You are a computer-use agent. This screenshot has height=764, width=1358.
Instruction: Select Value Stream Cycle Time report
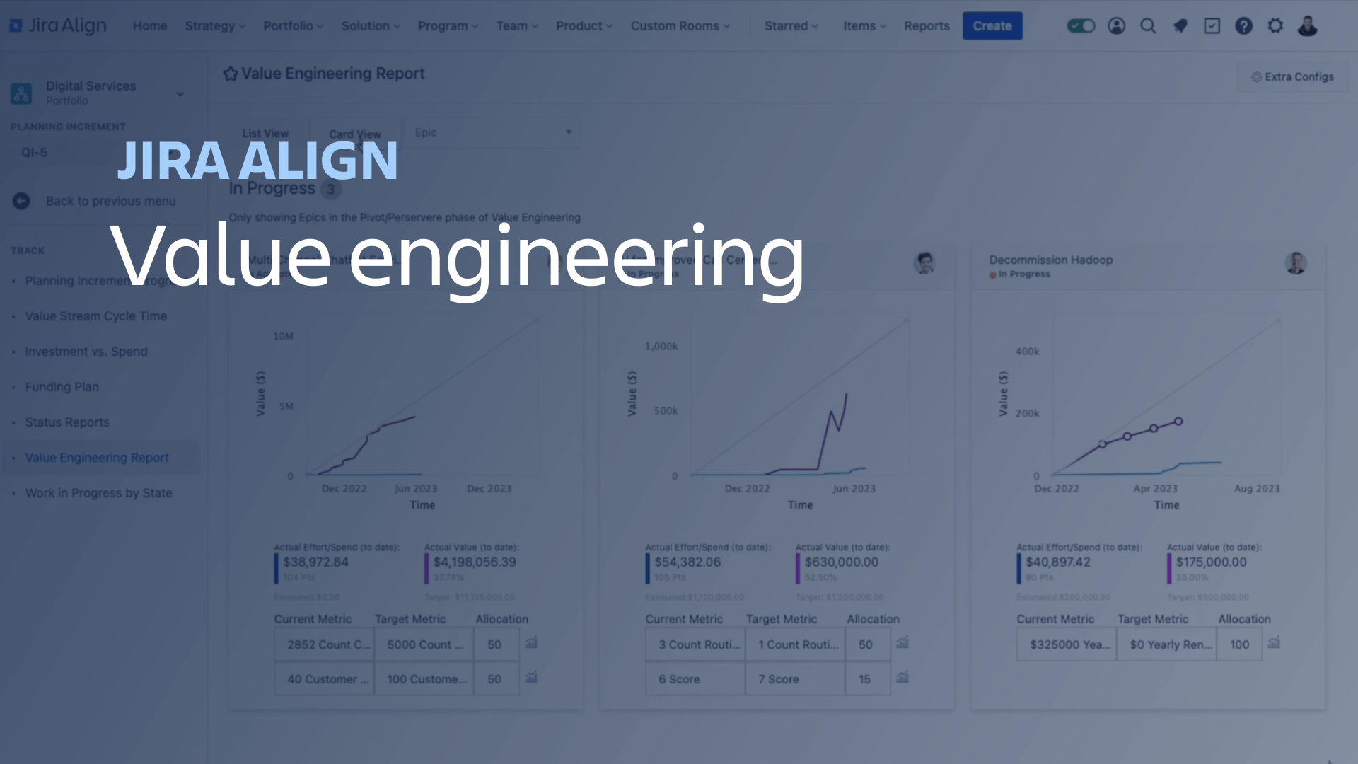coord(97,316)
